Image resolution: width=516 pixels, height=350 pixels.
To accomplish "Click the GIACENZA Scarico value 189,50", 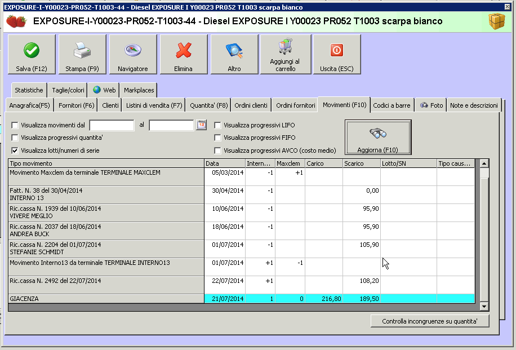I will 362,299.
